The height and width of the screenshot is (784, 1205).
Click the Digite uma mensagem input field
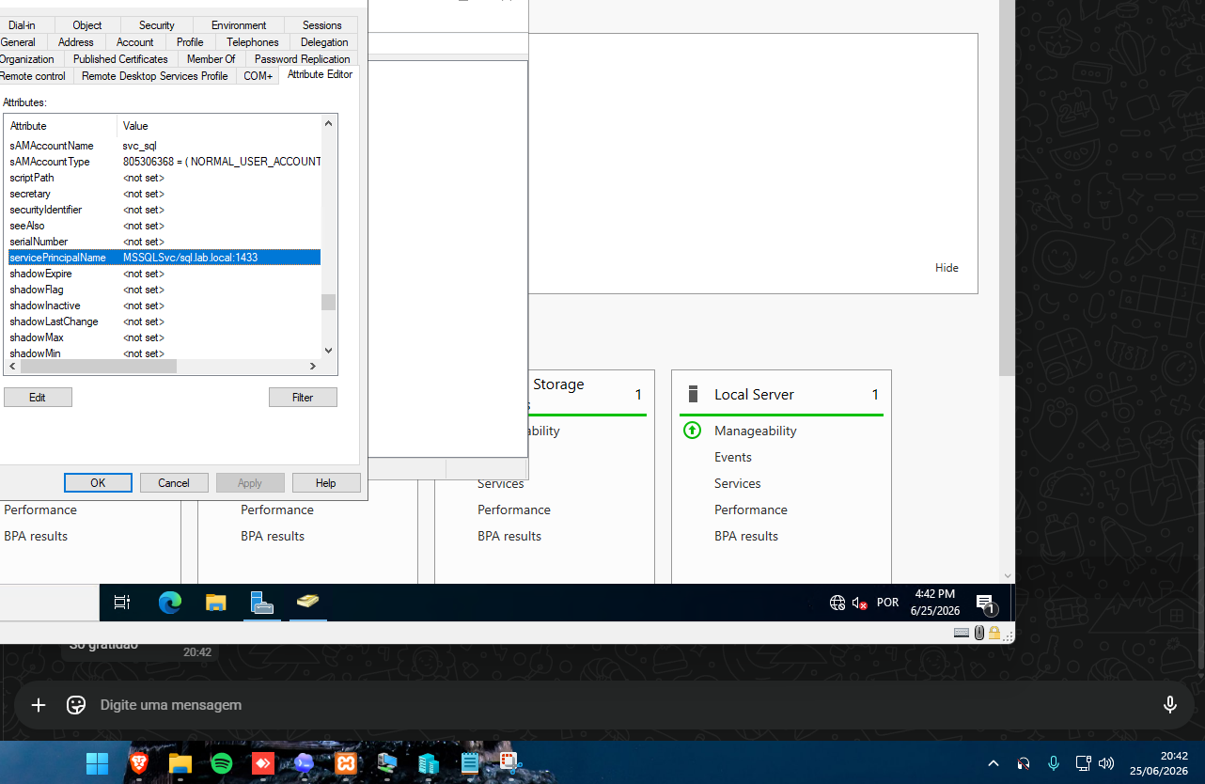620,705
